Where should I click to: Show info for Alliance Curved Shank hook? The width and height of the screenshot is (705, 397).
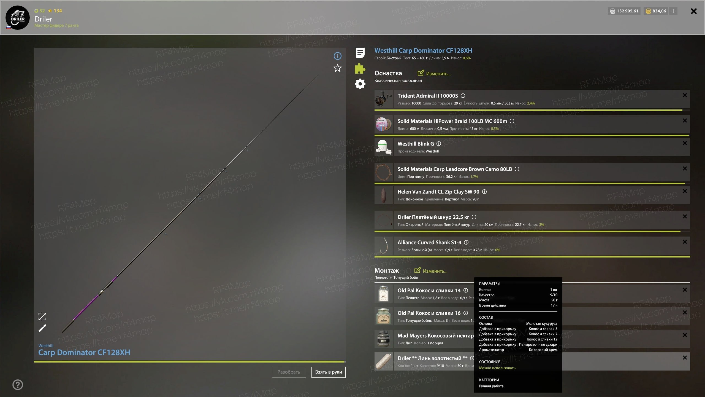tap(466, 242)
